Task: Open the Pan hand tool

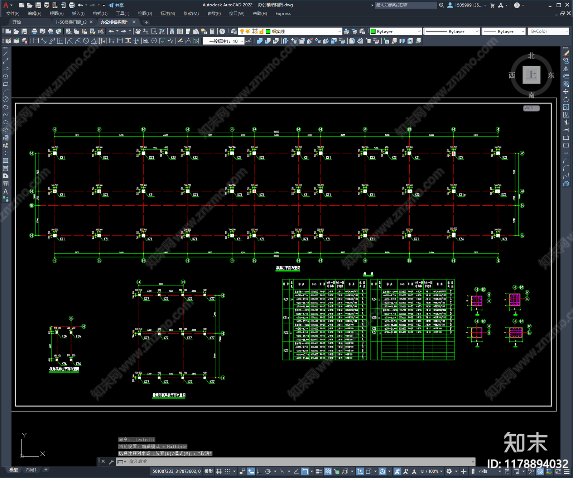Action: click(x=138, y=32)
